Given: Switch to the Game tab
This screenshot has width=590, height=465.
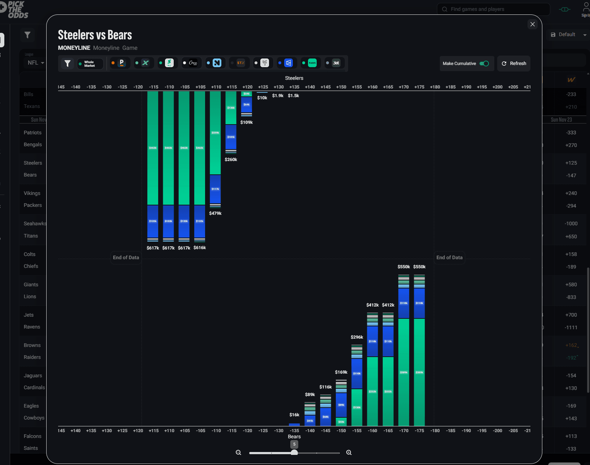Looking at the screenshot, I should tap(130, 48).
